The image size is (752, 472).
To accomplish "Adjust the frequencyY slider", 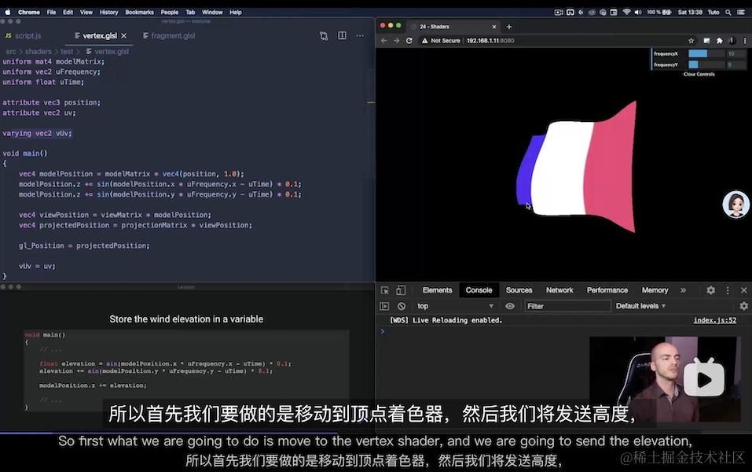I will click(706, 65).
